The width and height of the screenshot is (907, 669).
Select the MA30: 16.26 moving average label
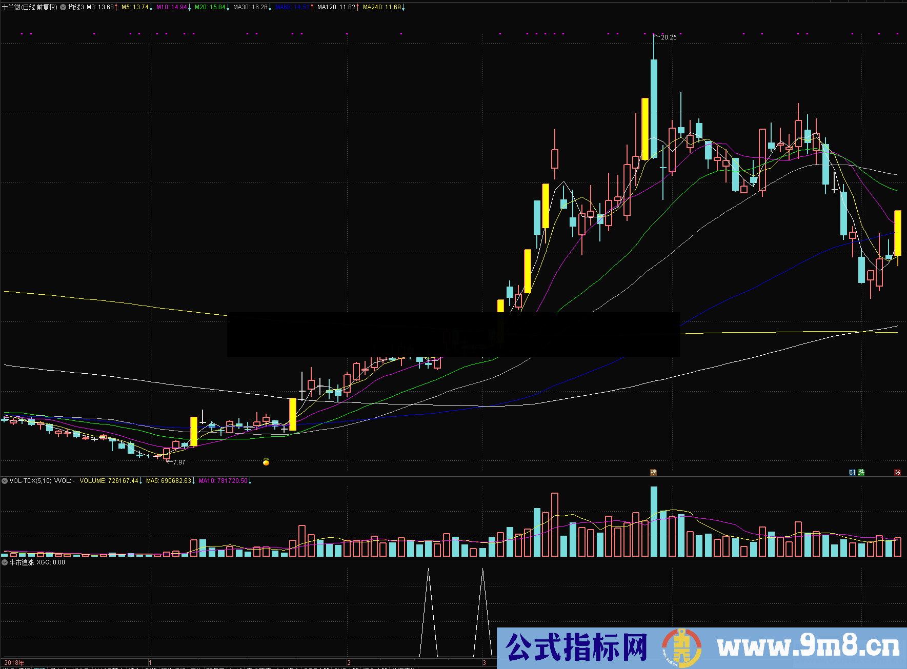click(x=252, y=7)
